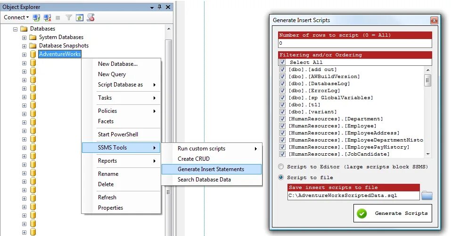Uncheck [HumanResources].[EmployeeAddress] checkbox
The width and height of the screenshot is (451, 236).
click(282, 133)
